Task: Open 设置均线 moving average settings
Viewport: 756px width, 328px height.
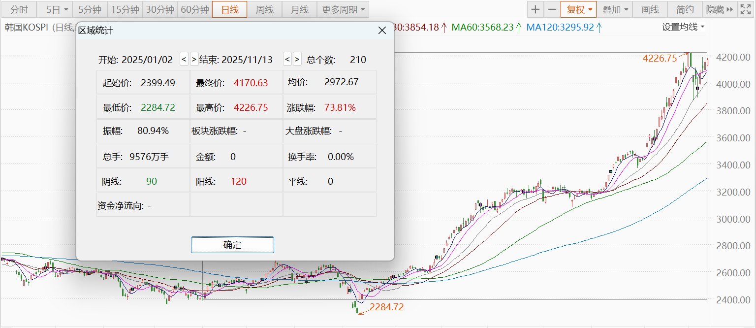Action: pos(683,27)
